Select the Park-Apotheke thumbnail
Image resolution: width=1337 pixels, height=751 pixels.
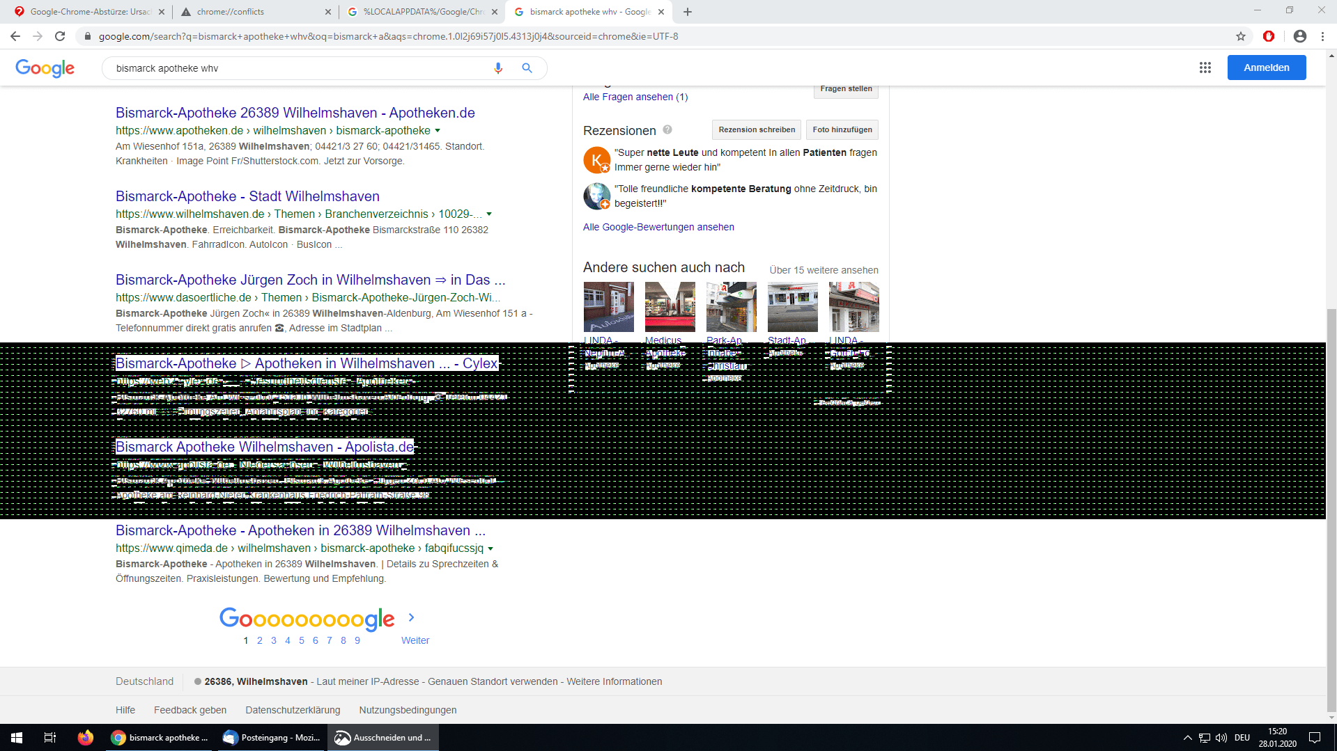pyautogui.click(x=732, y=307)
